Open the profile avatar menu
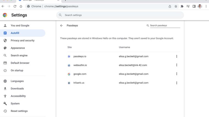209x117 pixels. tap(200, 6)
